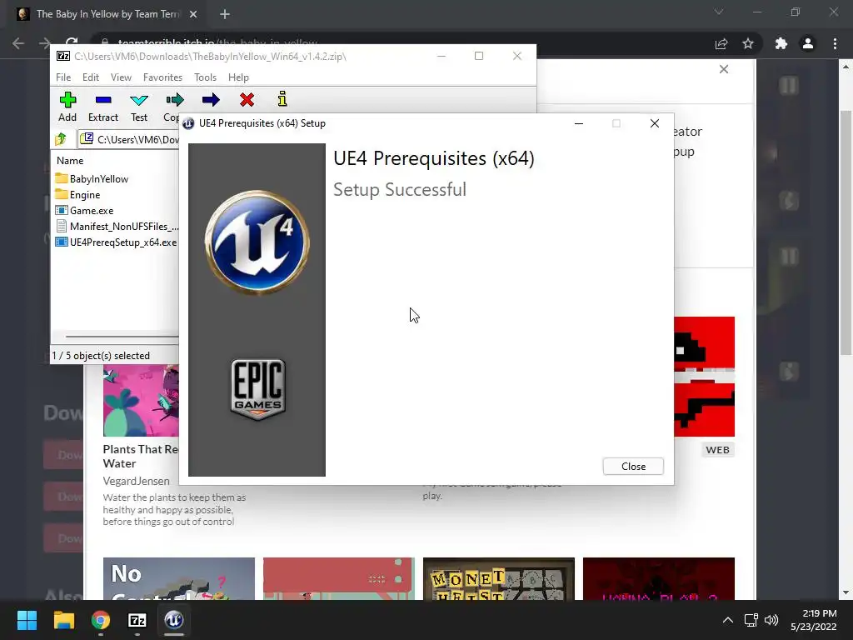Click the Unreal Engine 4 logo
The width and height of the screenshot is (853, 640).
[257, 242]
